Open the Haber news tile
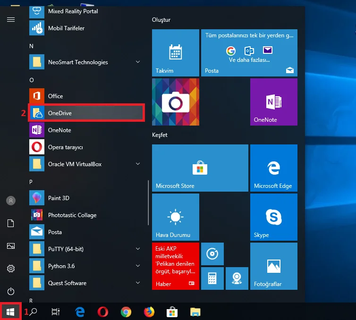The image size is (356, 320). (176, 266)
